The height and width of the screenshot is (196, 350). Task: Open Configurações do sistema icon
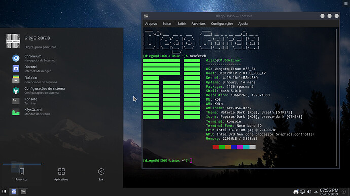click(x=16, y=90)
